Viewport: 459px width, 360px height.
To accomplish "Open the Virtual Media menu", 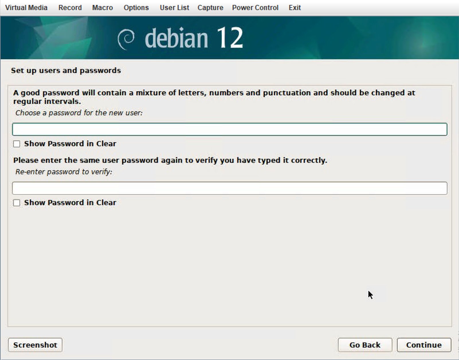I will [x=26, y=8].
